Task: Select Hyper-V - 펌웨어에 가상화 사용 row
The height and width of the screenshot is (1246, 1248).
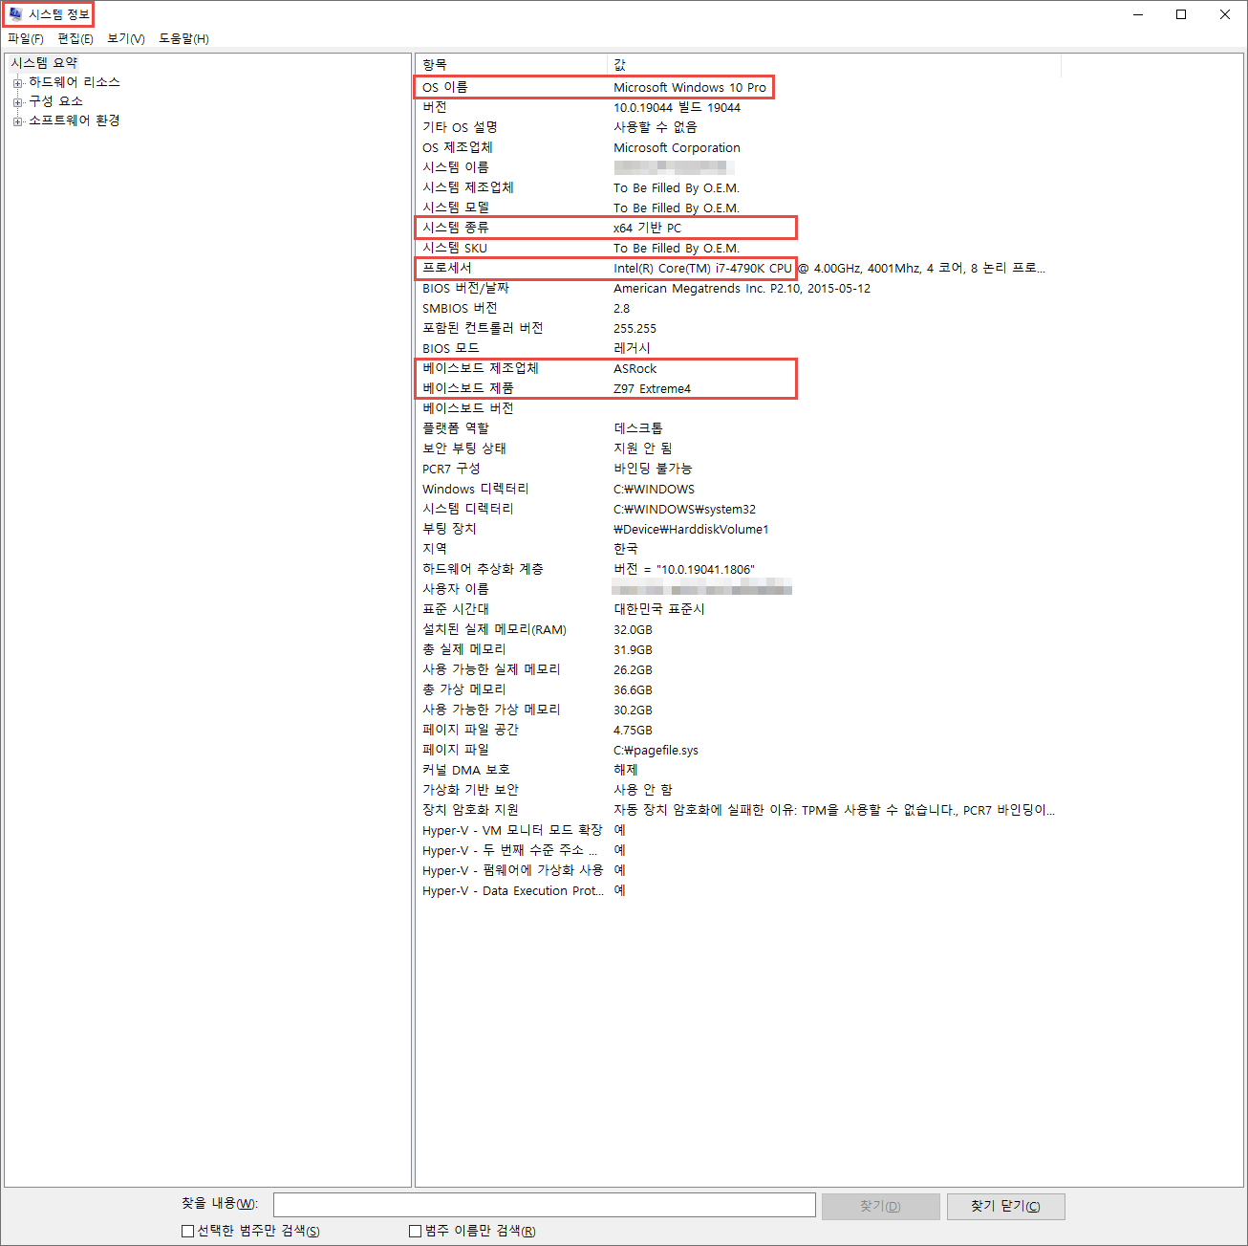Action: [739, 870]
